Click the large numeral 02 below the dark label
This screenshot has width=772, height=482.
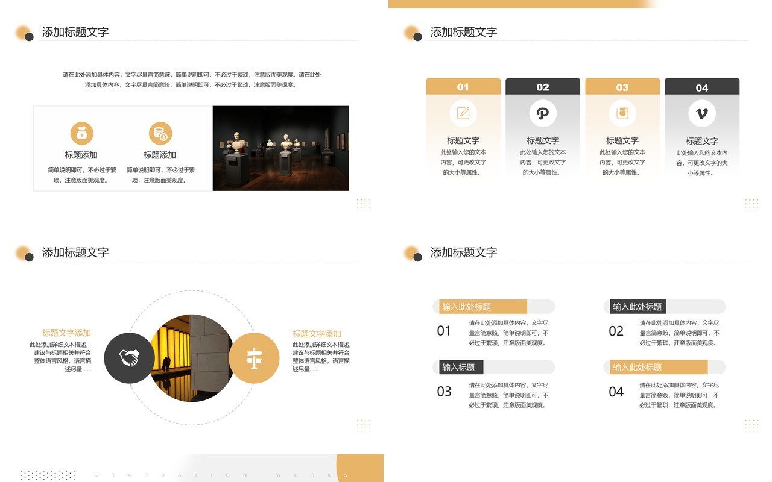(616, 331)
